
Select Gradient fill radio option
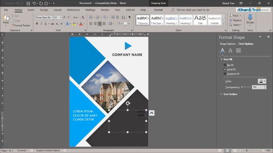point(225,74)
